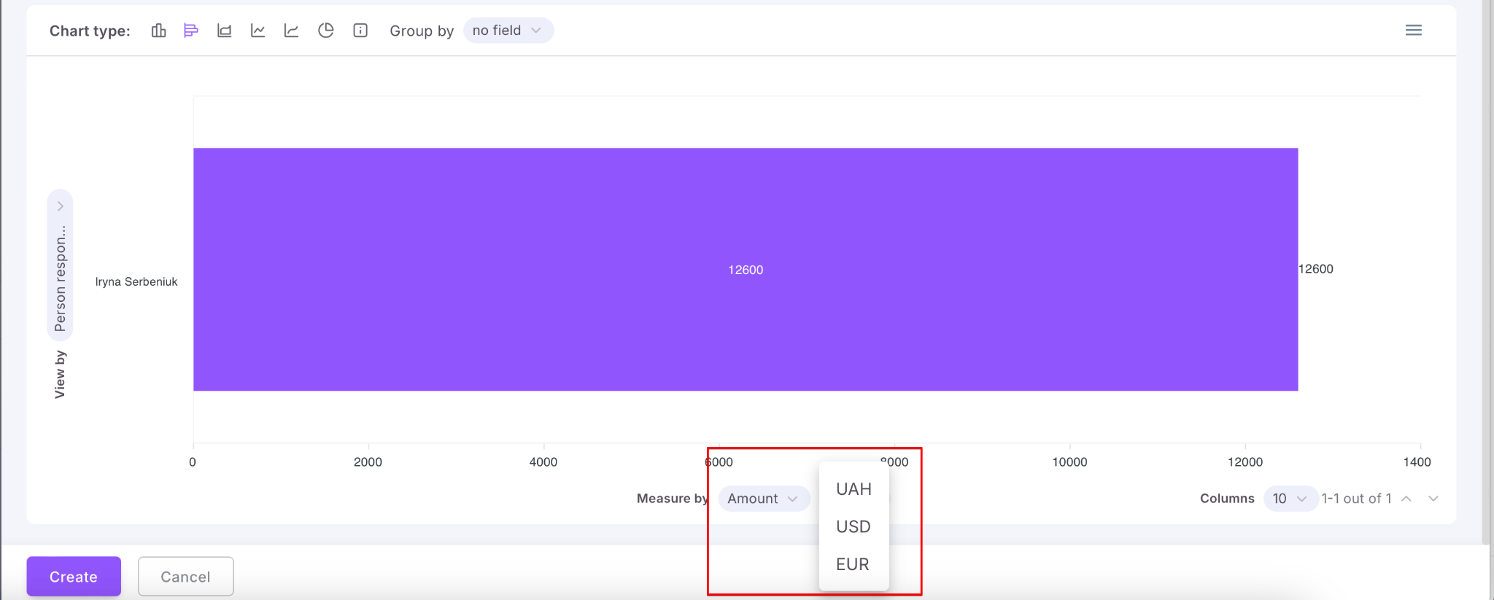Expand the View by Person responsible selector
Image resolution: width=1494 pixels, height=600 pixels.
click(60, 266)
